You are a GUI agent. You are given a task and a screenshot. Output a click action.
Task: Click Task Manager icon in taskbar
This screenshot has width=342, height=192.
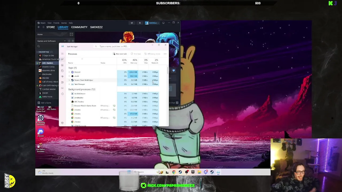point(218,172)
